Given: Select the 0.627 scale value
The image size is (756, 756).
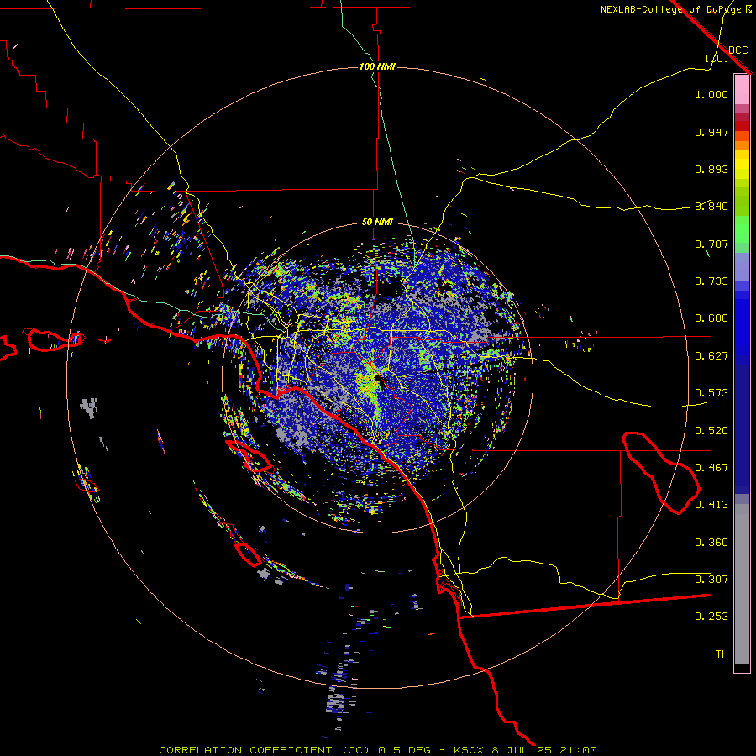Looking at the screenshot, I should 711,356.
